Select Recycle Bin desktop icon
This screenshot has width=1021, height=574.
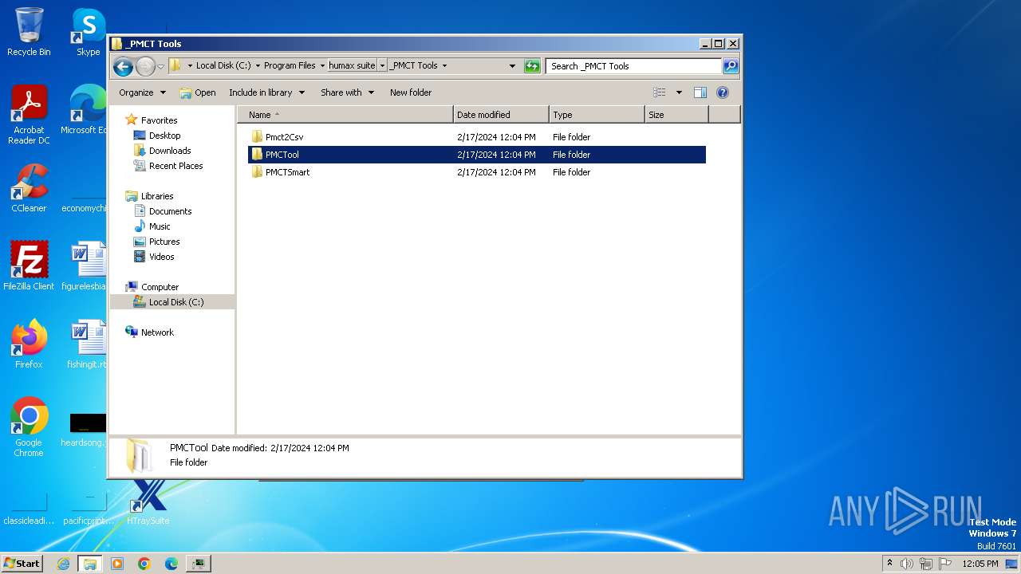click(x=29, y=32)
